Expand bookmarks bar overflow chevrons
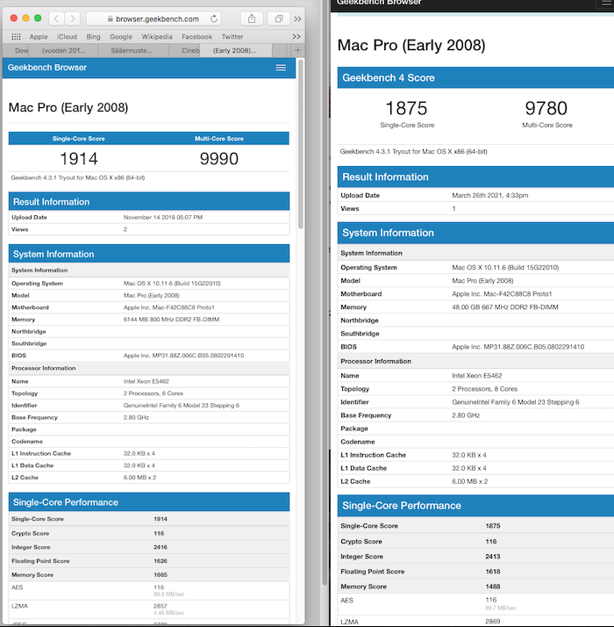 [296, 36]
